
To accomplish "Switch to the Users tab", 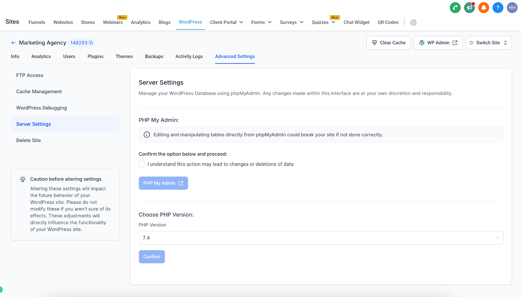I will tap(69, 56).
